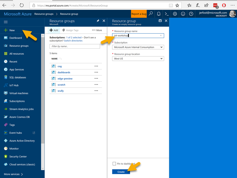Expand More services in sidebar
This screenshot has width=237, height=178.
point(13,174)
